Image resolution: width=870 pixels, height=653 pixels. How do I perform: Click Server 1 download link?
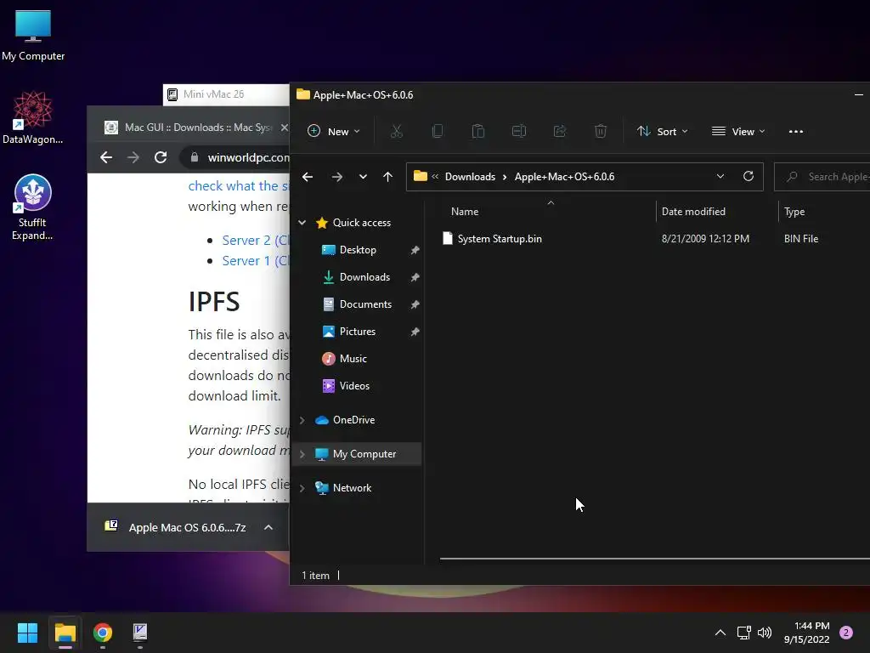point(255,261)
